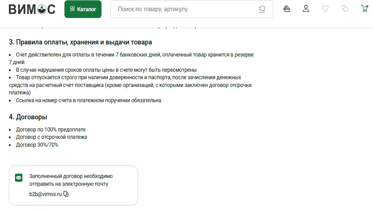This screenshot has width=373, height=210.
Task: Open the user account profile icon
Action: 306,9
